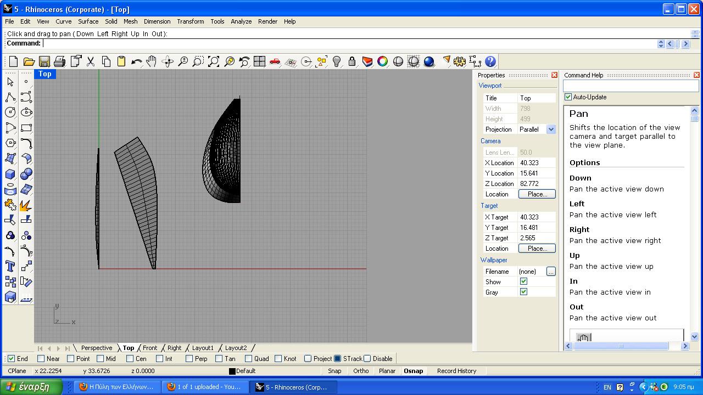703x395 pixels.
Task: Open the Top viewport title menu
Action: [x=45, y=74]
